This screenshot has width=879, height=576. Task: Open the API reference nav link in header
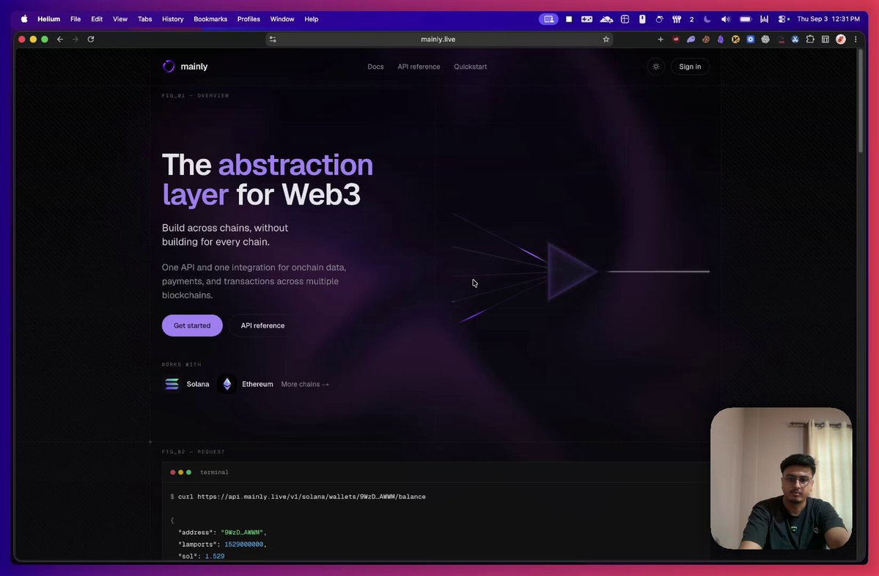[419, 67]
